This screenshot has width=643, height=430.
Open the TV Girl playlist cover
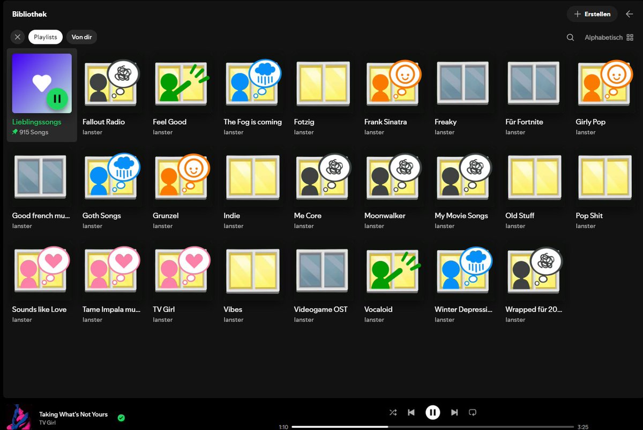pos(182,270)
